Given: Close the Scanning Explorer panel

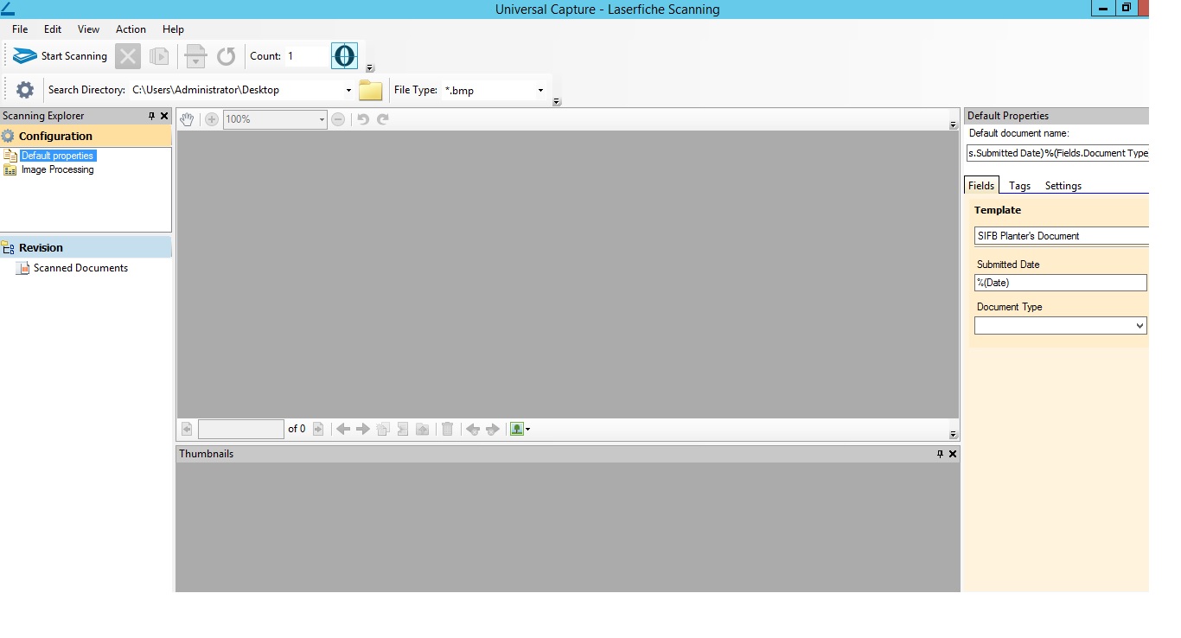Looking at the screenshot, I should pos(164,116).
